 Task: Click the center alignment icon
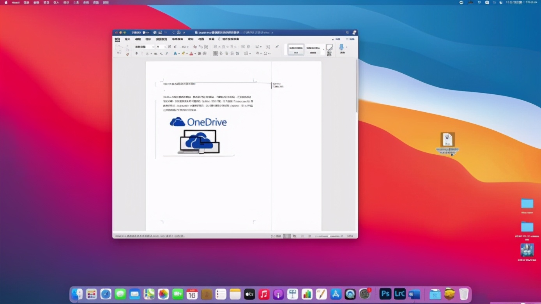click(x=221, y=53)
